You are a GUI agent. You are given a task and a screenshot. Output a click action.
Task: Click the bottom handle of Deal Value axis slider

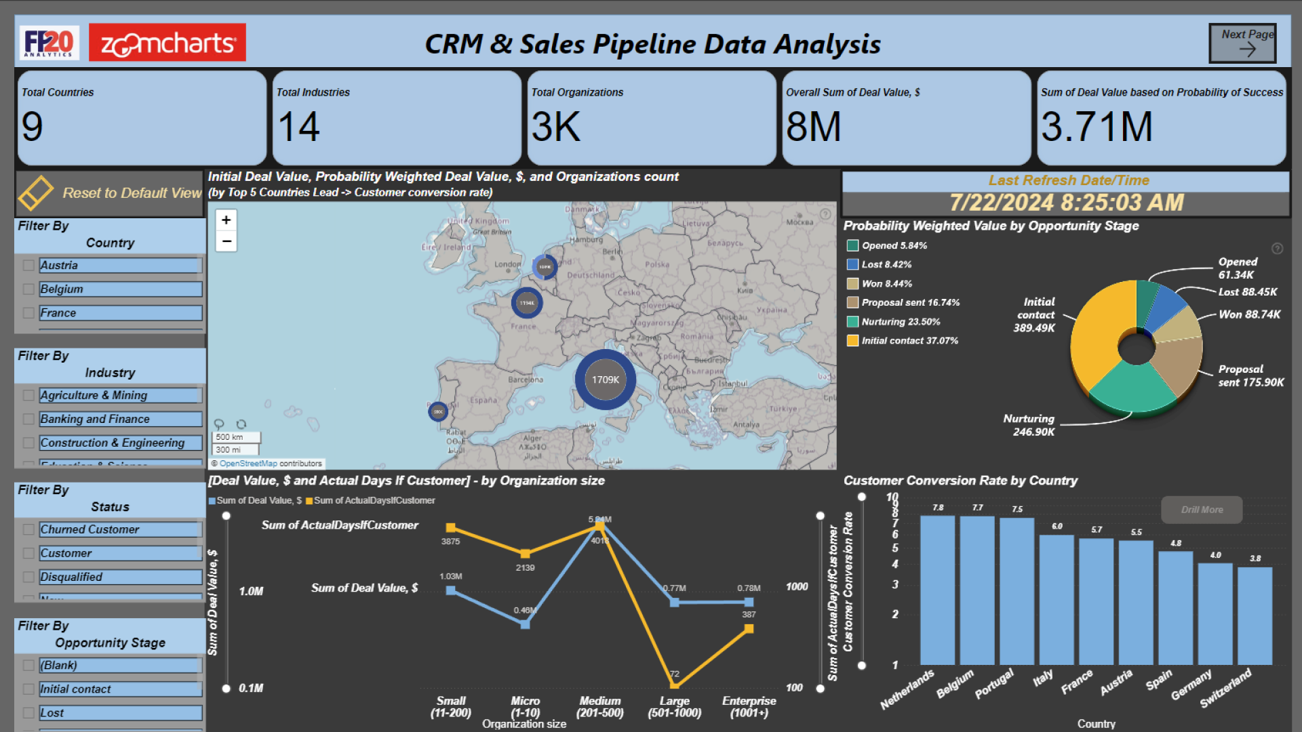pyautogui.click(x=226, y=689)
